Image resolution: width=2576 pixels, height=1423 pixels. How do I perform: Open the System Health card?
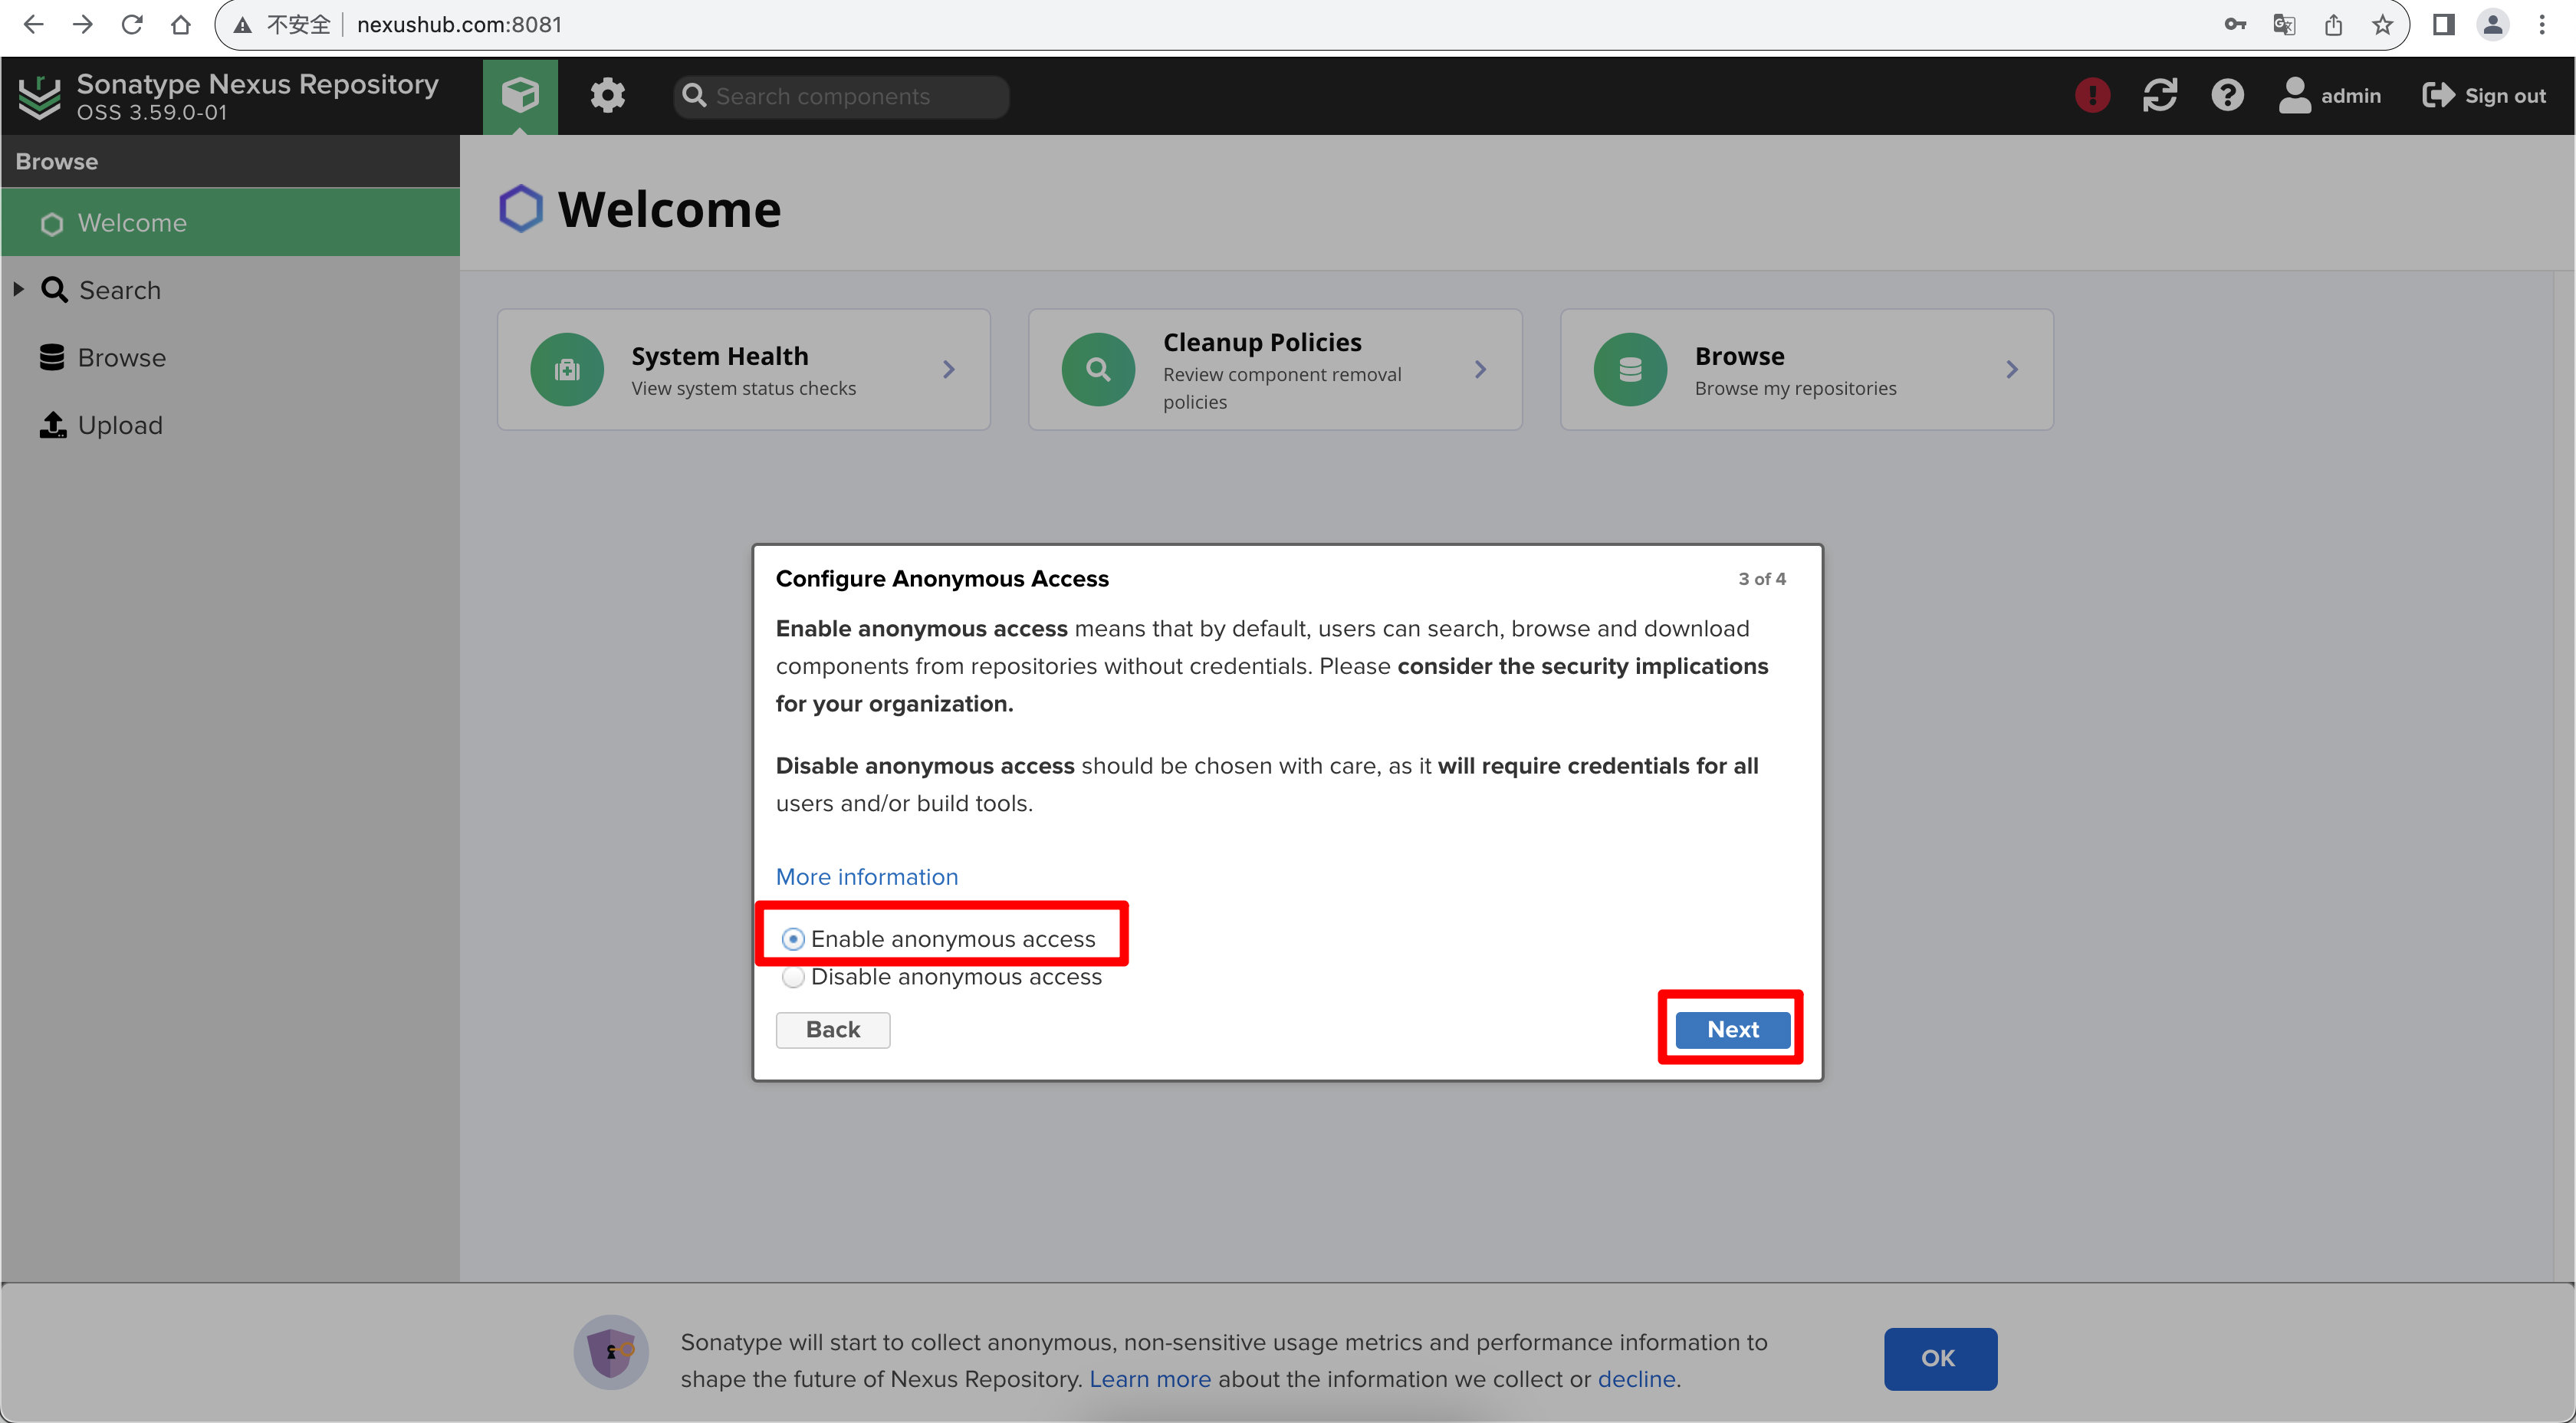(744, 369)
